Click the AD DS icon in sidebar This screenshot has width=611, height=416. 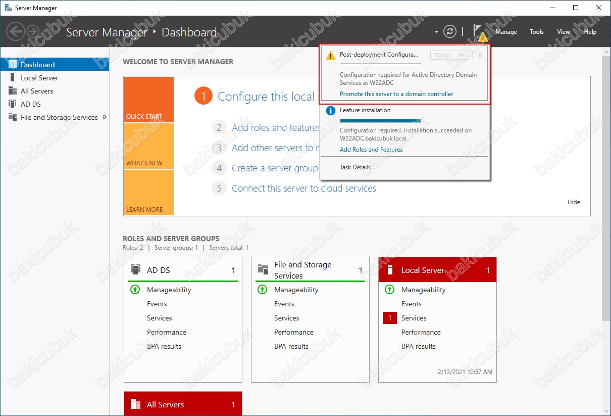[13, 104]
